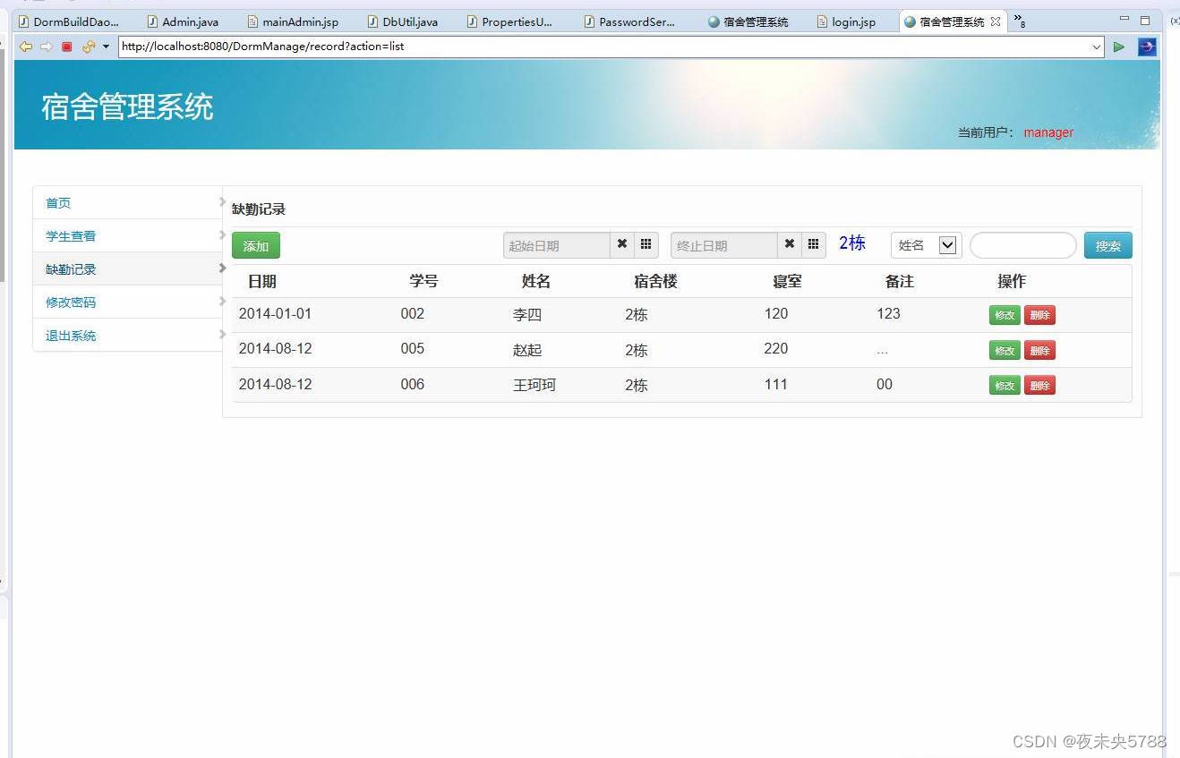Open the 起始日期 calendar picker icon
The height and width of the screenshot is (758, 1180).
tap(646, 244)
